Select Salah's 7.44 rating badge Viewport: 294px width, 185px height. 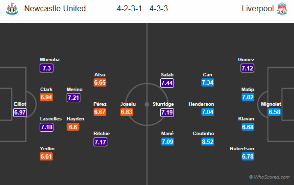click(167, 83)
